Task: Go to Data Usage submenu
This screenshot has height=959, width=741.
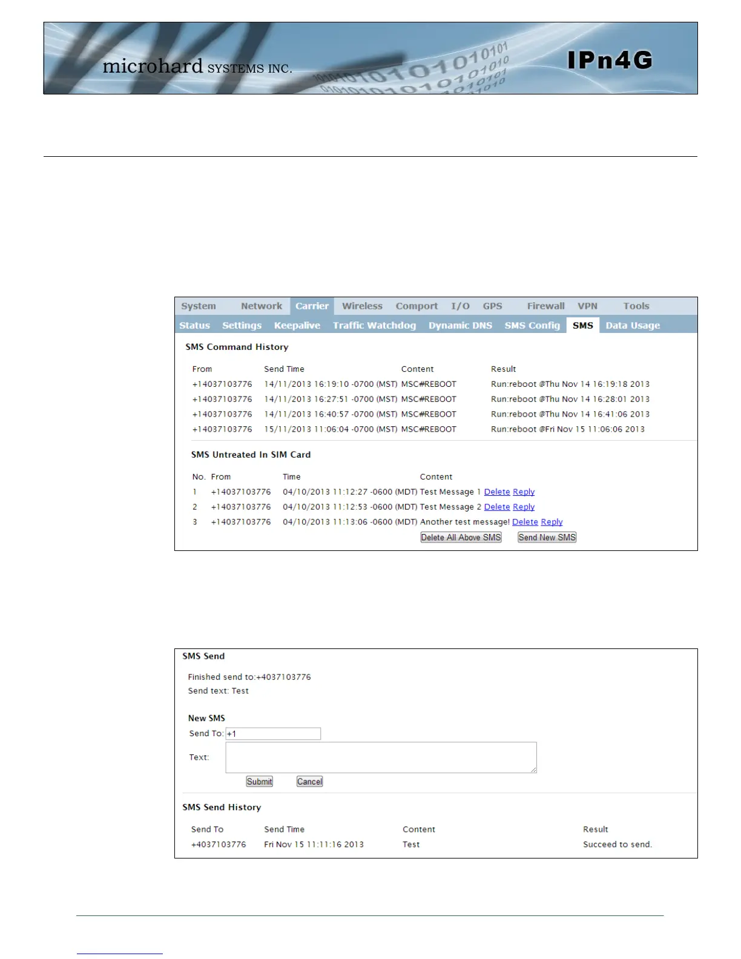Action: click(633, 326)
